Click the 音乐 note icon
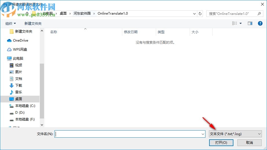This screenshot has width=267, height=150. point(11,92)
